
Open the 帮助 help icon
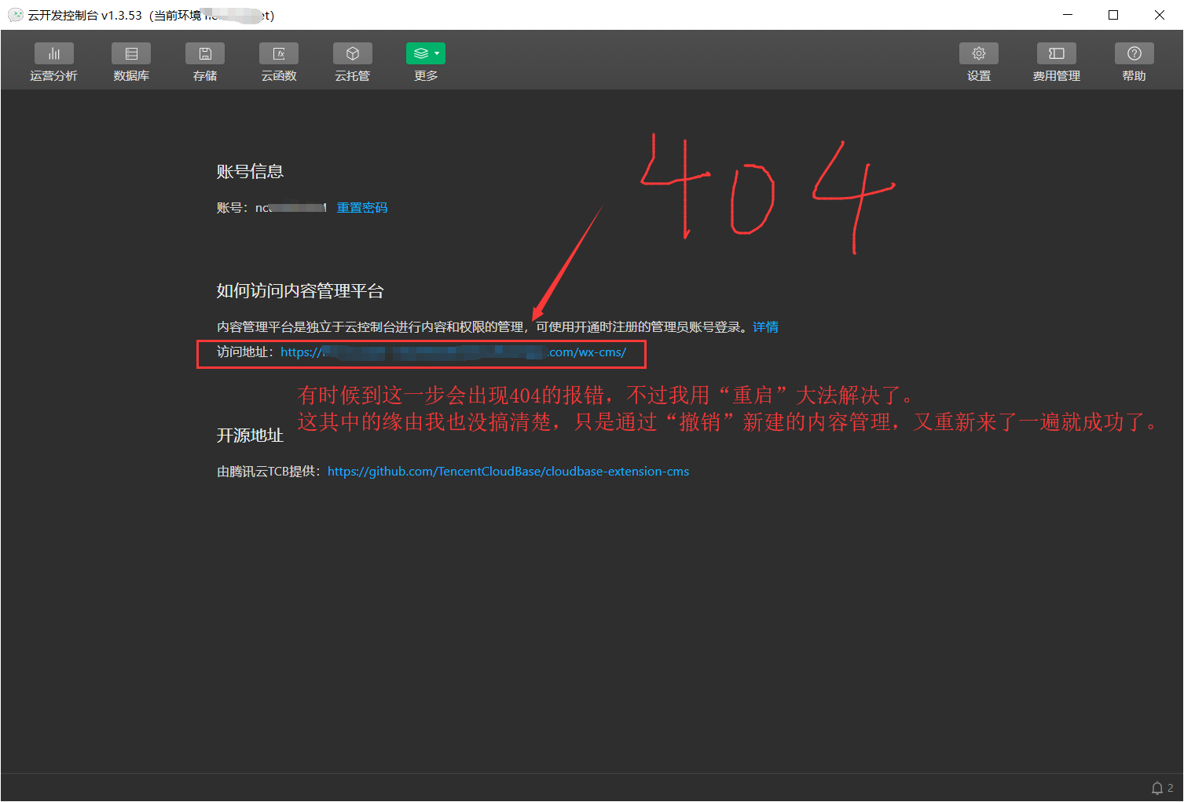(x=1135, y=53)
